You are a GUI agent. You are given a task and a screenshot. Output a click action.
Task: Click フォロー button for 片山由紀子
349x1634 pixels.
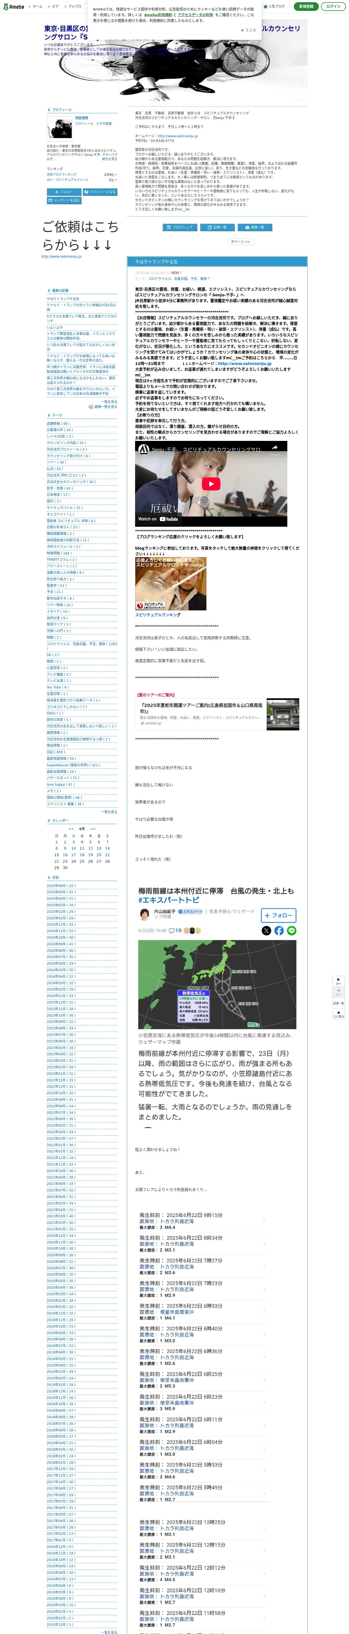(279, 915)
